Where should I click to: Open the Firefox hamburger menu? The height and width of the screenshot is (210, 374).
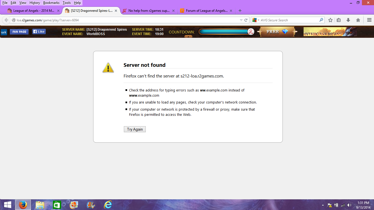pyautogui.click(x=369, y=20)
